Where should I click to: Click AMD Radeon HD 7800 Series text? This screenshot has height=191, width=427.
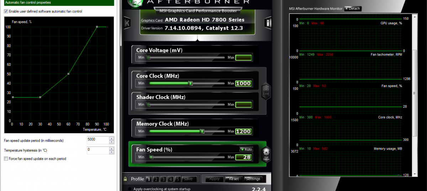click(205, 20)
